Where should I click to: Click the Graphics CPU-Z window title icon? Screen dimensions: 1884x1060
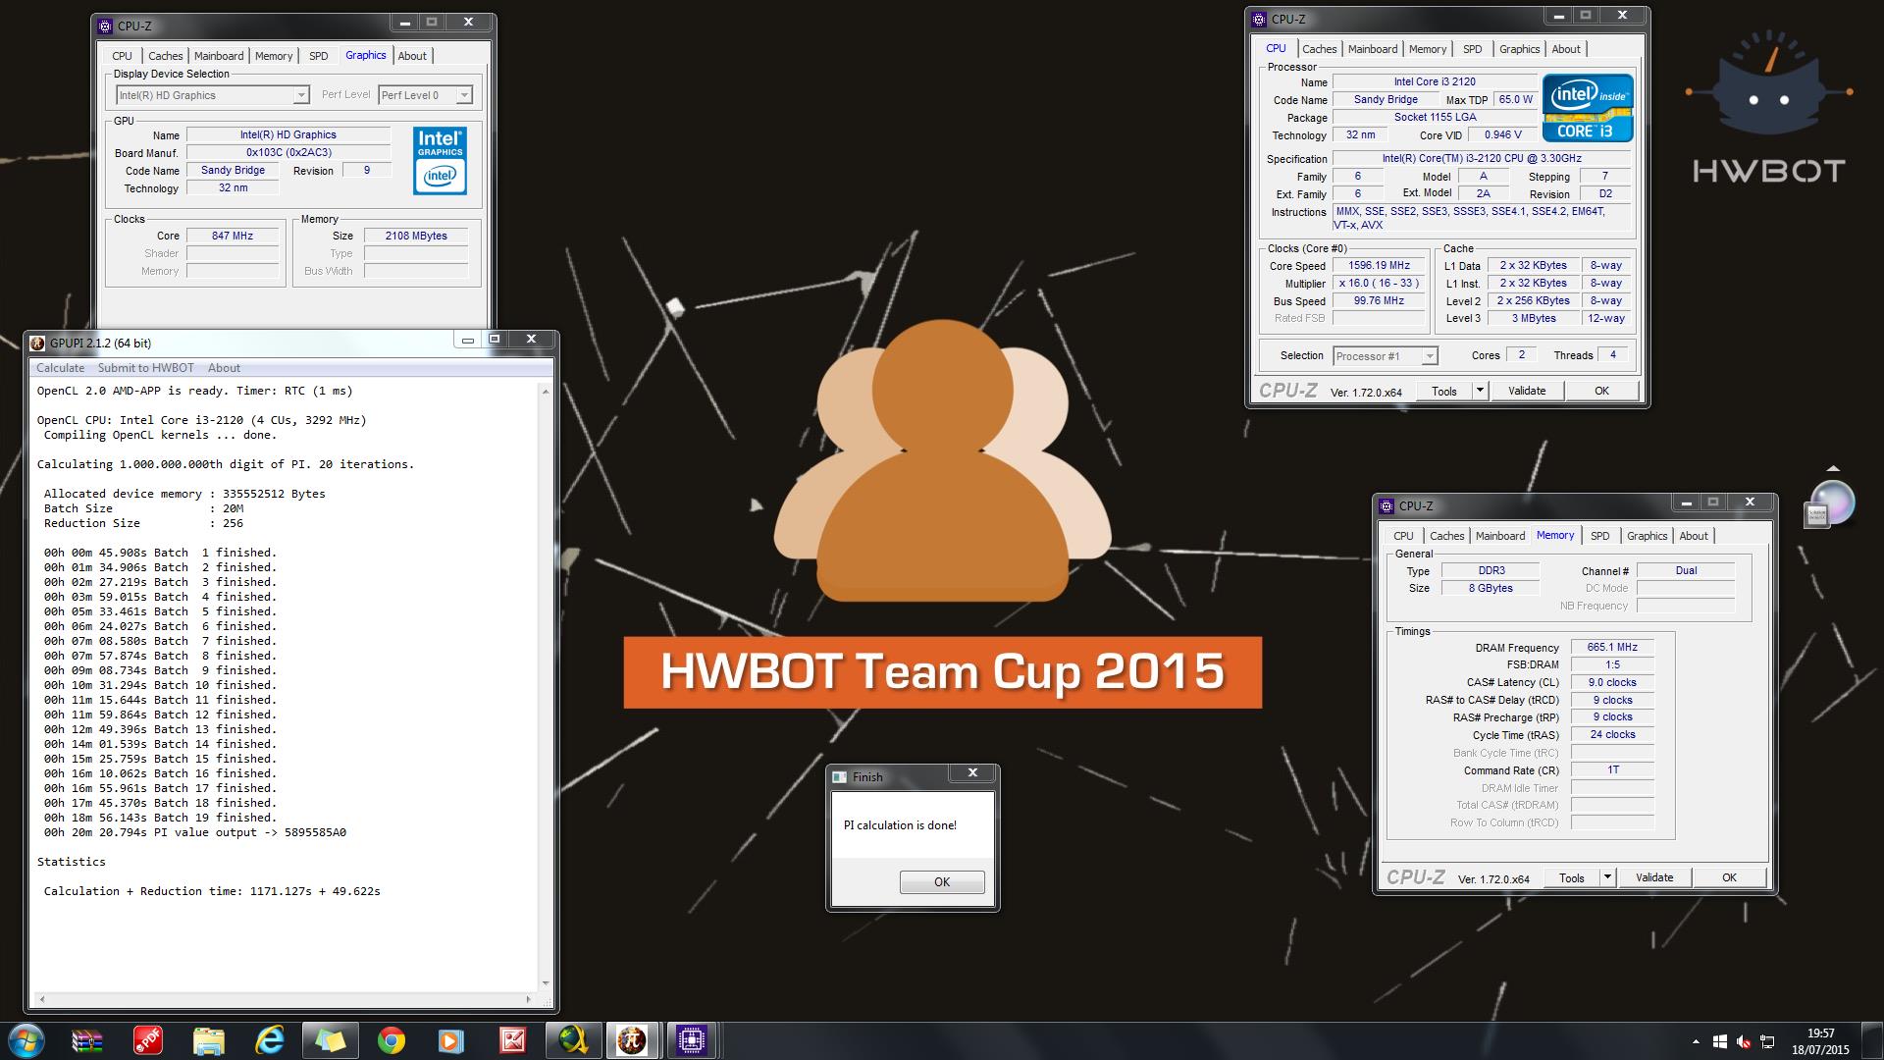point(106,26)
